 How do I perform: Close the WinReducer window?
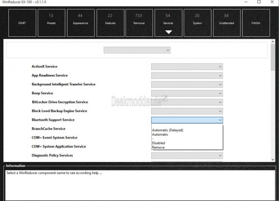click(272, 2)
